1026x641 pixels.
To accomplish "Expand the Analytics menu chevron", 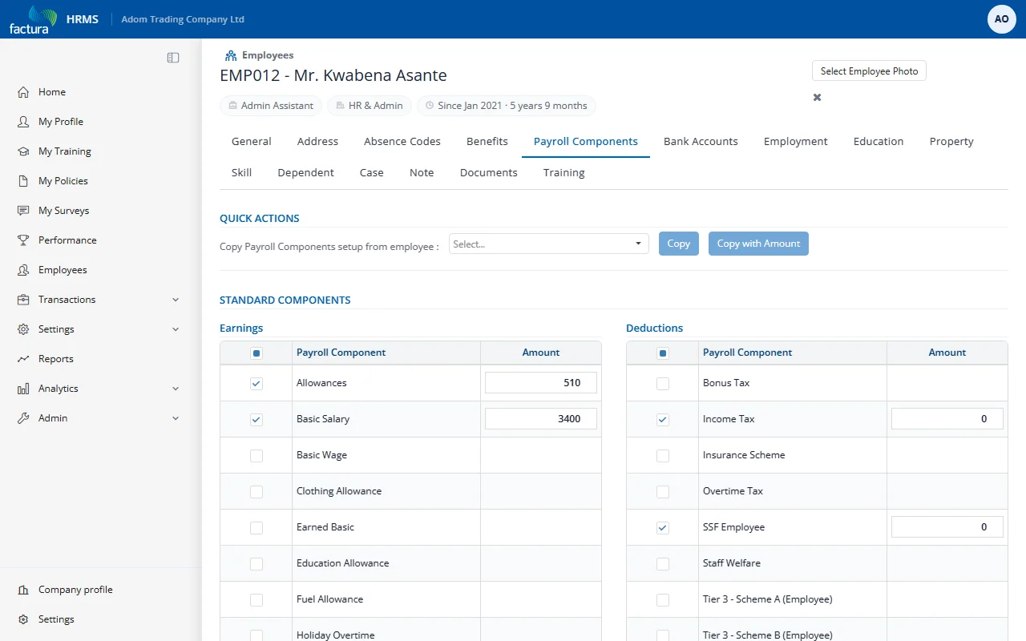I will [x=176, y=389].
